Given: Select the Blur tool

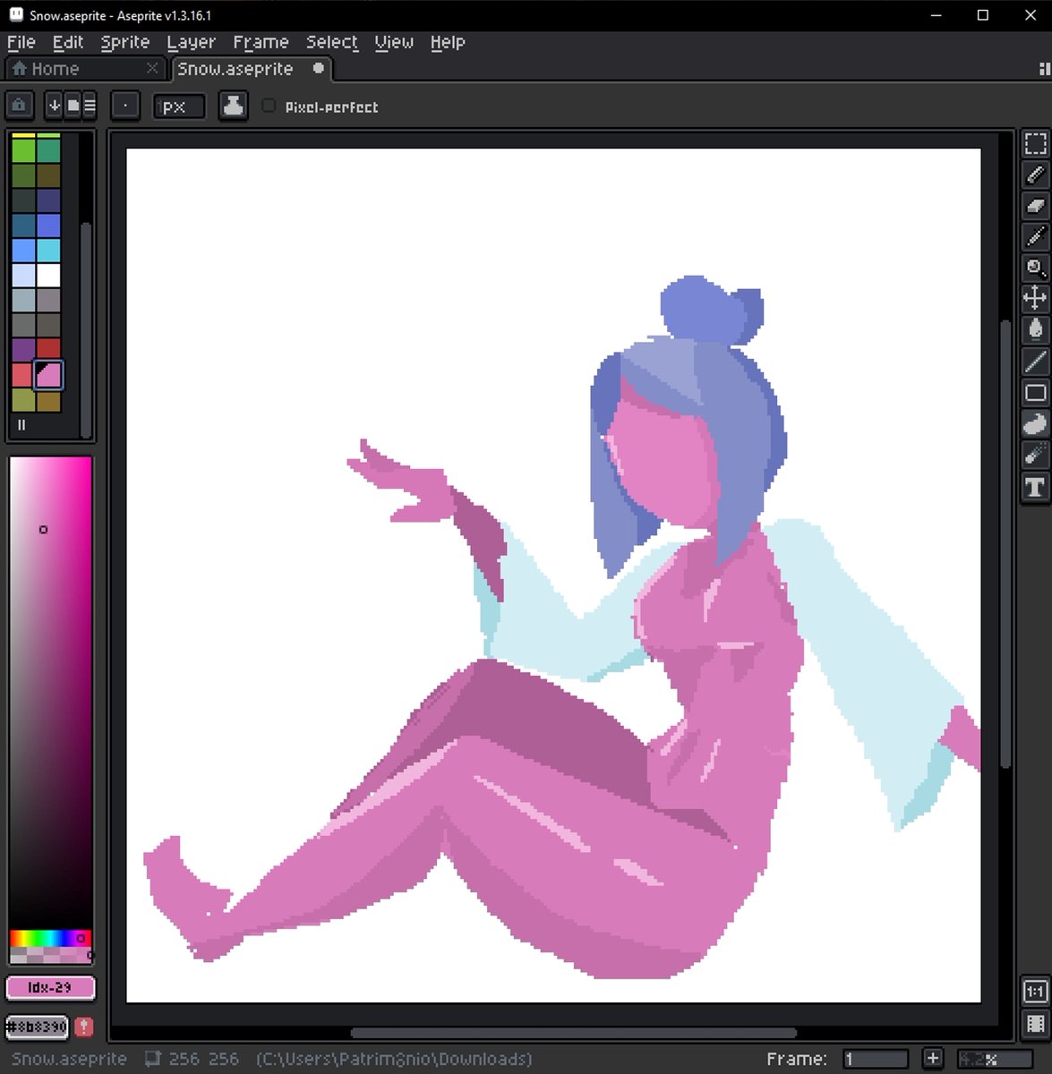Looking at the screenshot, I should pyautogui.click(x=1035, y=455).
